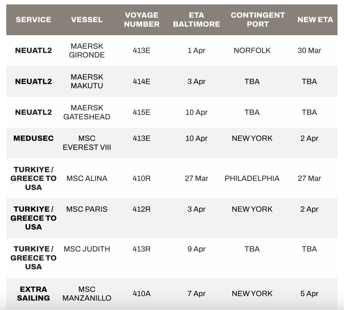Click the SERVICE column header
Viewport: 344px width, 310px height.
pos(33,19)
